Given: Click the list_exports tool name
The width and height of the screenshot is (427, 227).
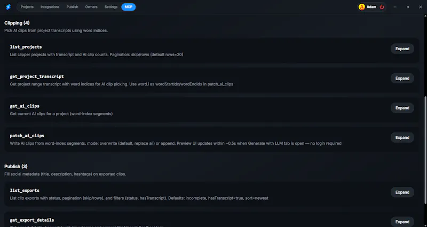Looking at the screenshot, I should coord(25,191).
